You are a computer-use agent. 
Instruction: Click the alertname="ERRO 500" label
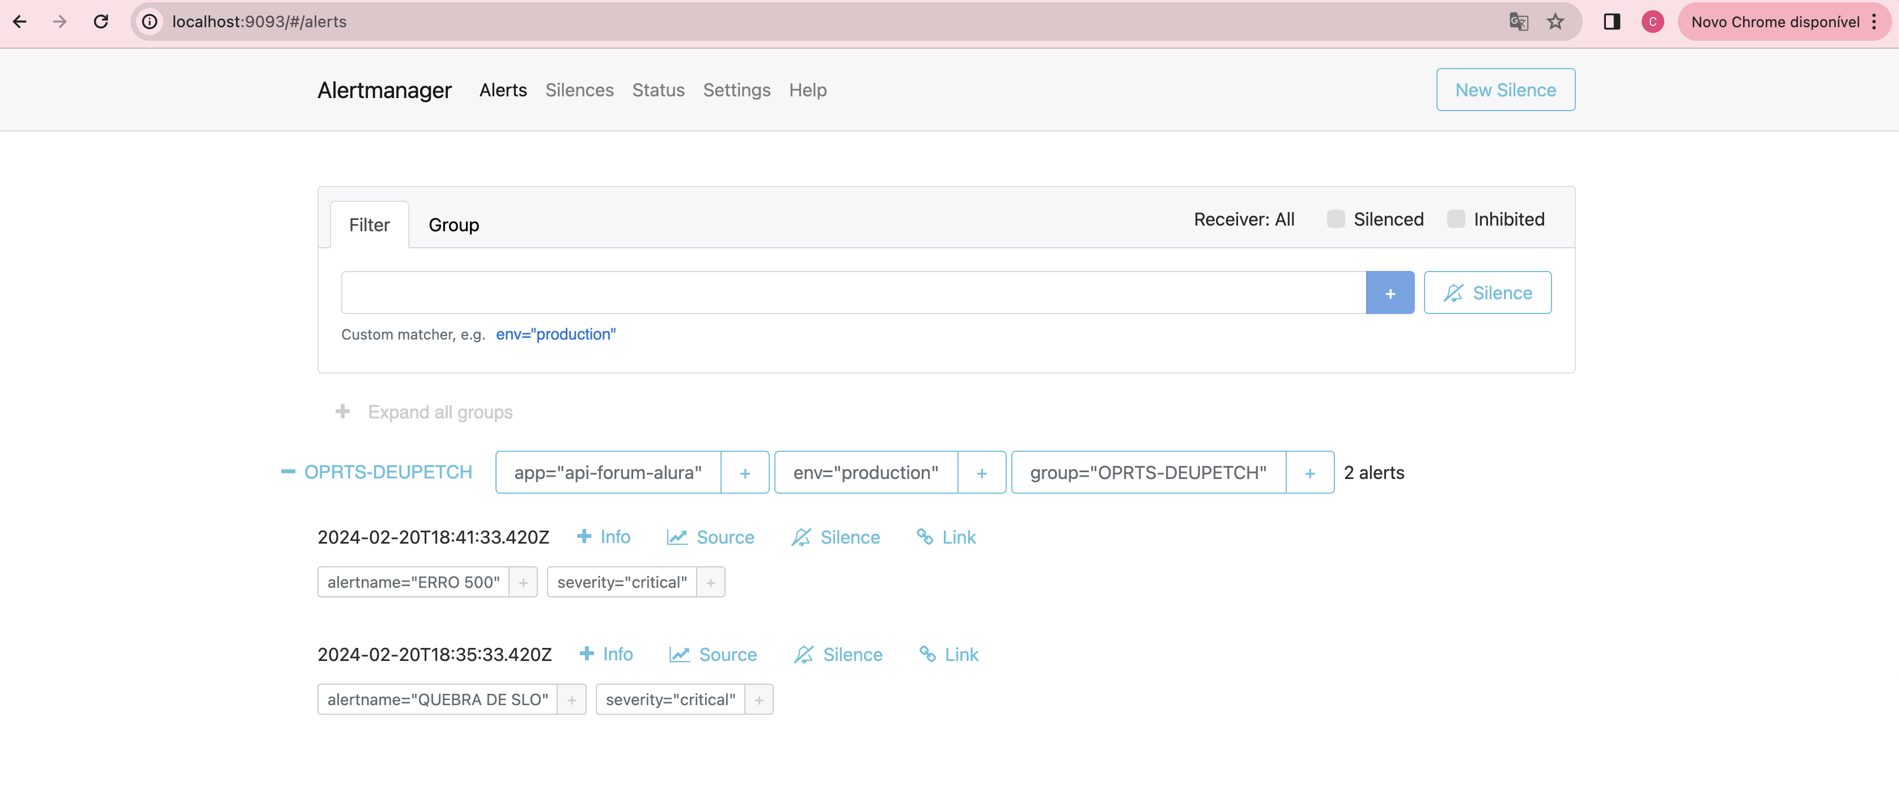pyautogui.click(x=414, y=583)
